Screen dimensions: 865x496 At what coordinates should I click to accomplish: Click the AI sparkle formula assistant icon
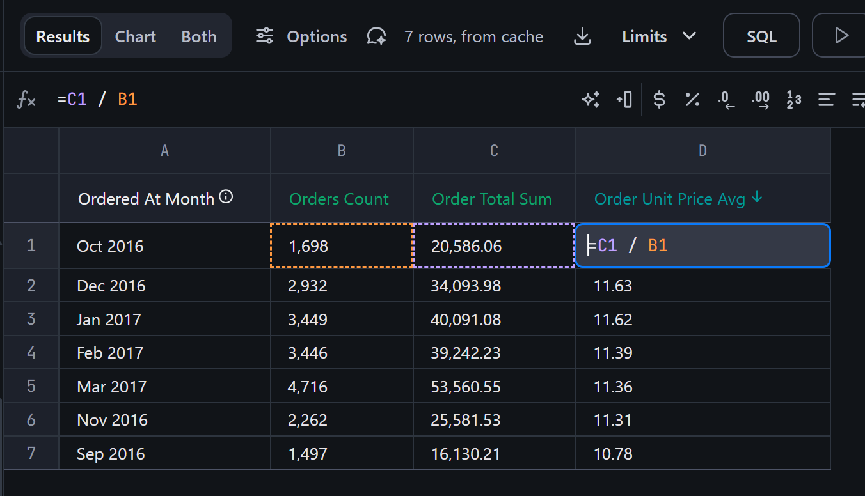[x=590, y=100]
